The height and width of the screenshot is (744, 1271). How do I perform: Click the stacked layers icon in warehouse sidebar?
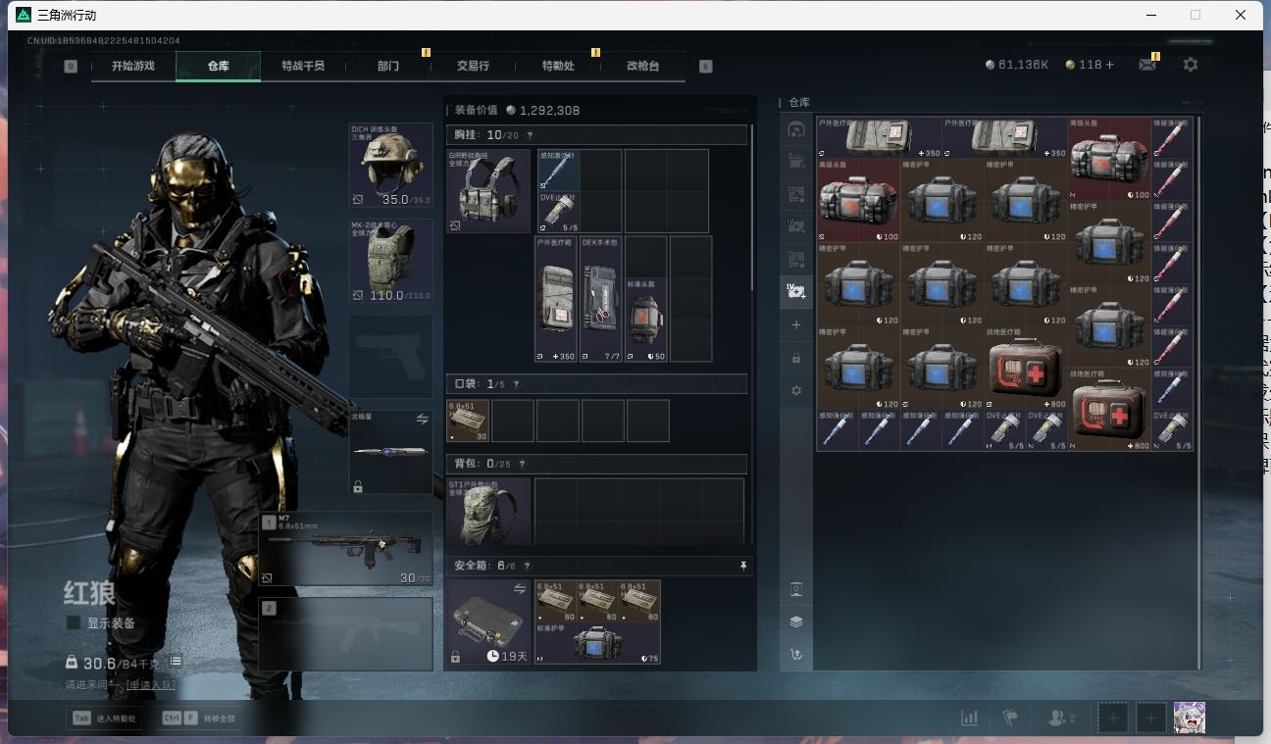coord(796,621)
